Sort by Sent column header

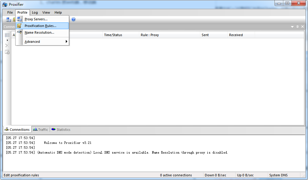coord(214,35)
